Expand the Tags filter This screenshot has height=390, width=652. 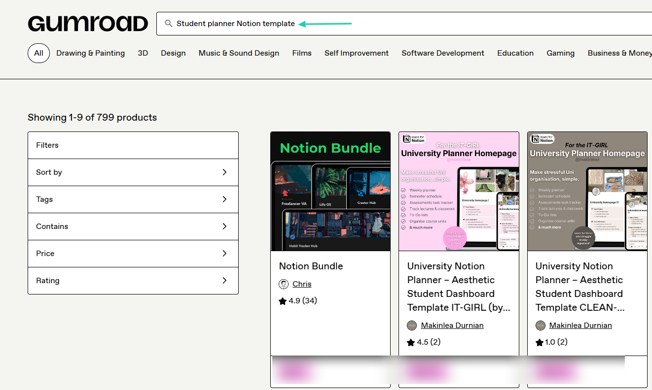point(133,199)
